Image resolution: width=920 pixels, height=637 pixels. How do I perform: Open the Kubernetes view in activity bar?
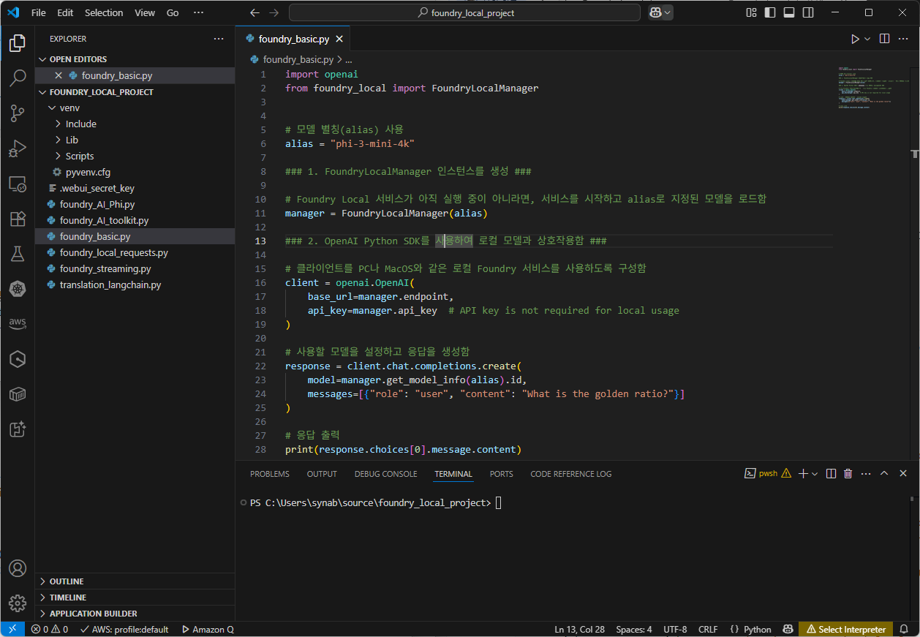(17, 289)
